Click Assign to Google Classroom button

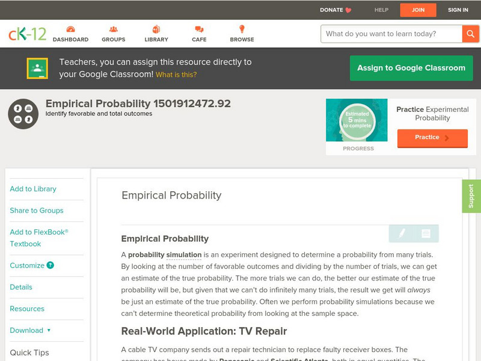pyautogui.click(x=411, y=68)
